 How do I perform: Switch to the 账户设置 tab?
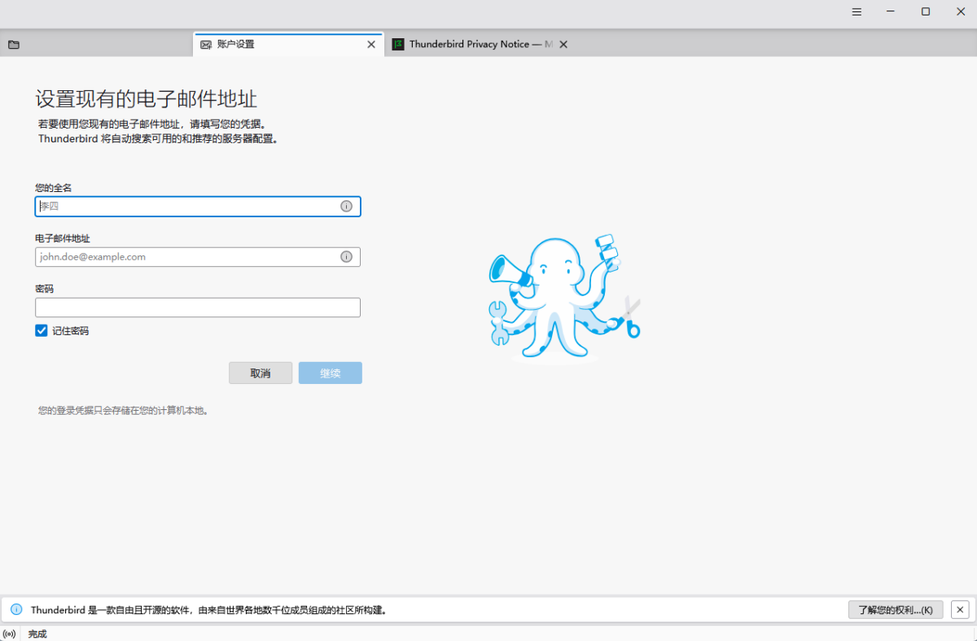pos(277,45)
